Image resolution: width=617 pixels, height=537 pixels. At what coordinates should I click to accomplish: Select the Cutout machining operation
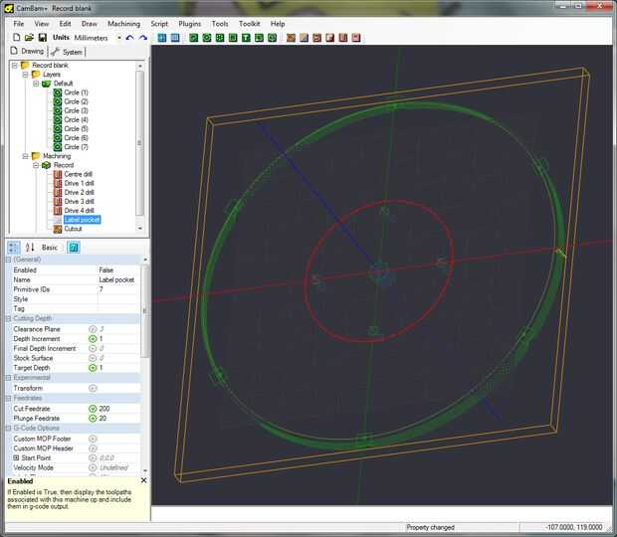click(74, 229)
